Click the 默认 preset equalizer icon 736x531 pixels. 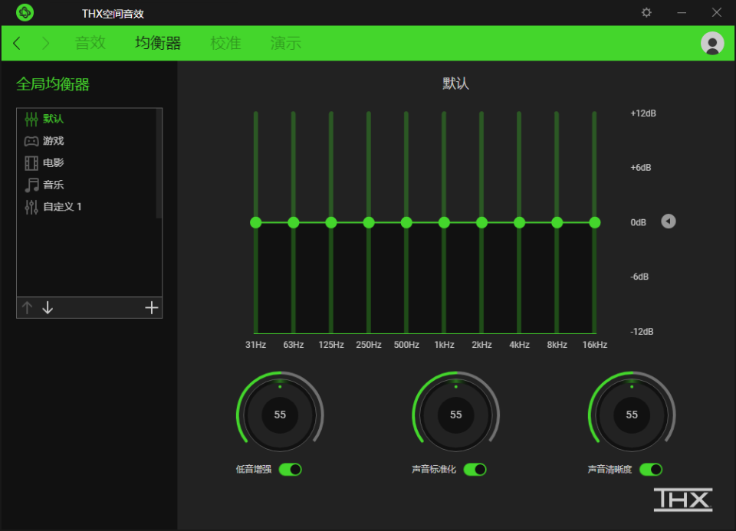click(31, 119)
